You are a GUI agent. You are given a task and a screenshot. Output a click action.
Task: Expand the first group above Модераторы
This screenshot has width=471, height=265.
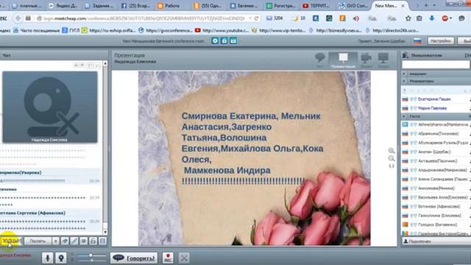(404, 74)
